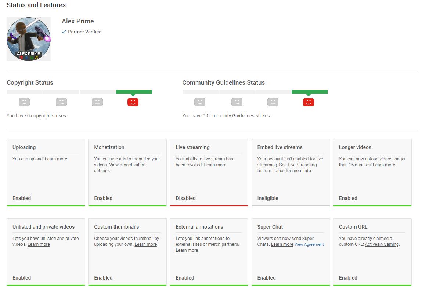Click the green progress bar under Community Guidelines Status
This screenshot has height=292, width=422.
pyautogui.click(x=310, y=92)
